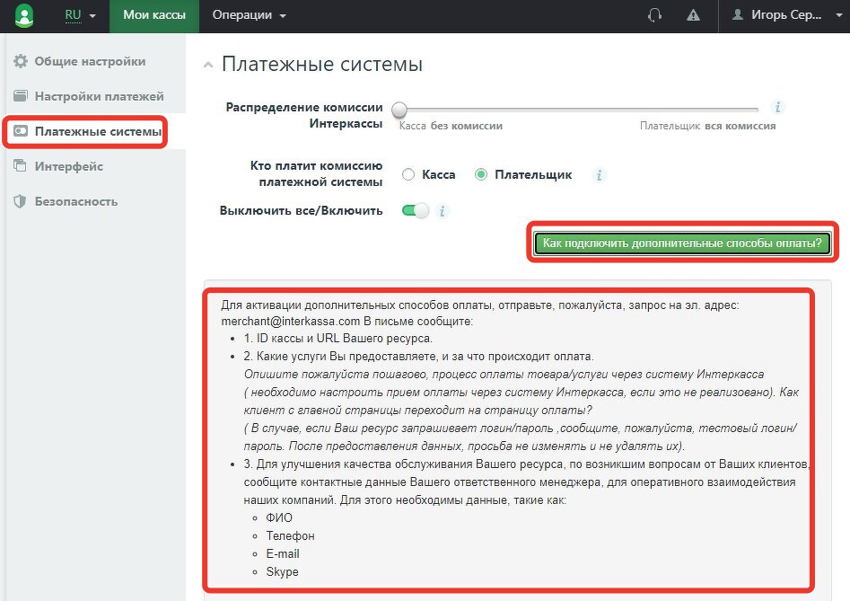This screenshot has height=601, width=850.
Task: Select the Плательщик radio button
Action: tap(481, 174)
